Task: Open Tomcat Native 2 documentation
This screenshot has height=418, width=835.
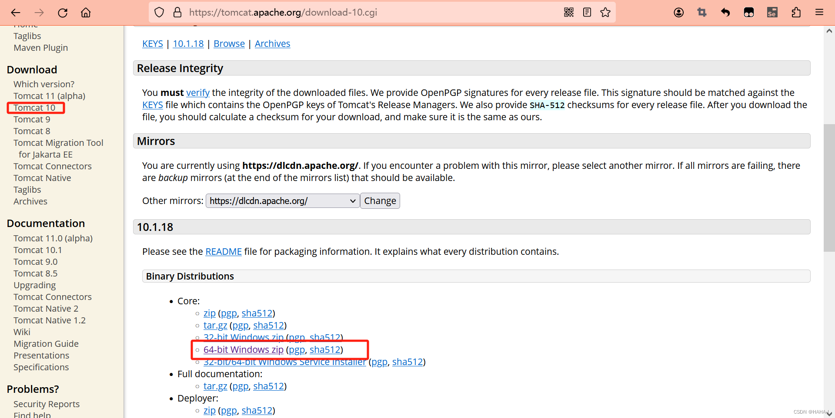Action: [46, 309]
